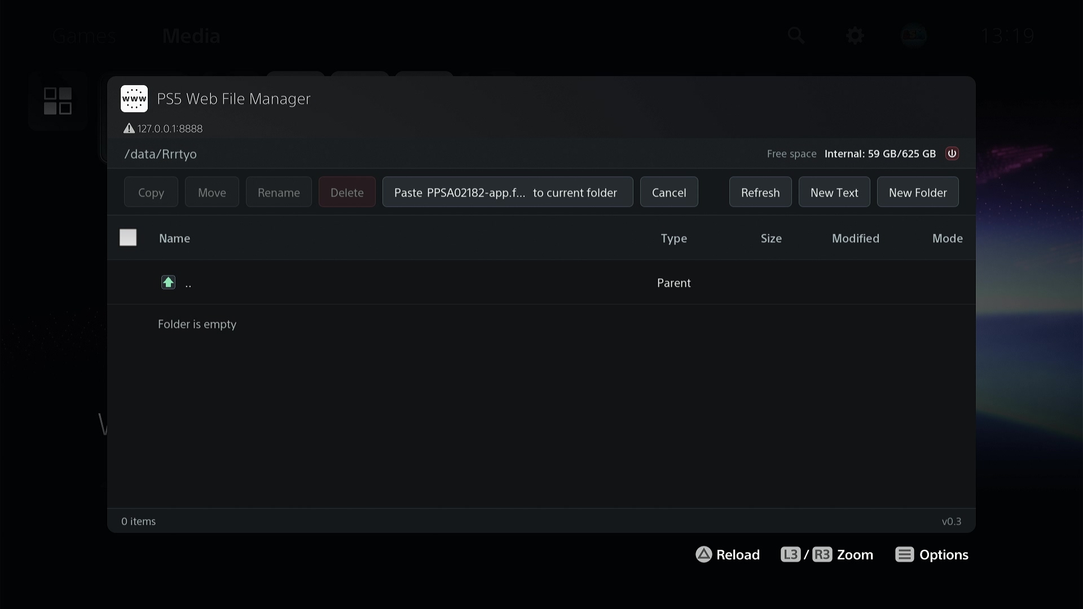Image resolution: width=1083 pixels, height=609 pixels.
Task: Click the red power icon by free space
Action: tap(952, 153)
